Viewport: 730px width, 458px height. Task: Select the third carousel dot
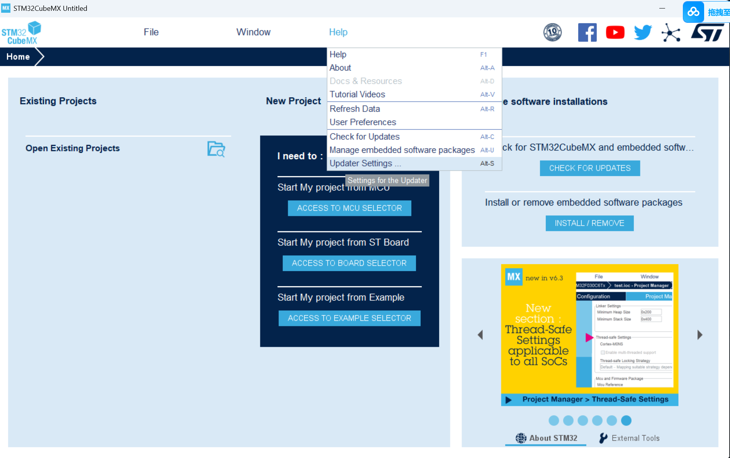click(583, 421)
